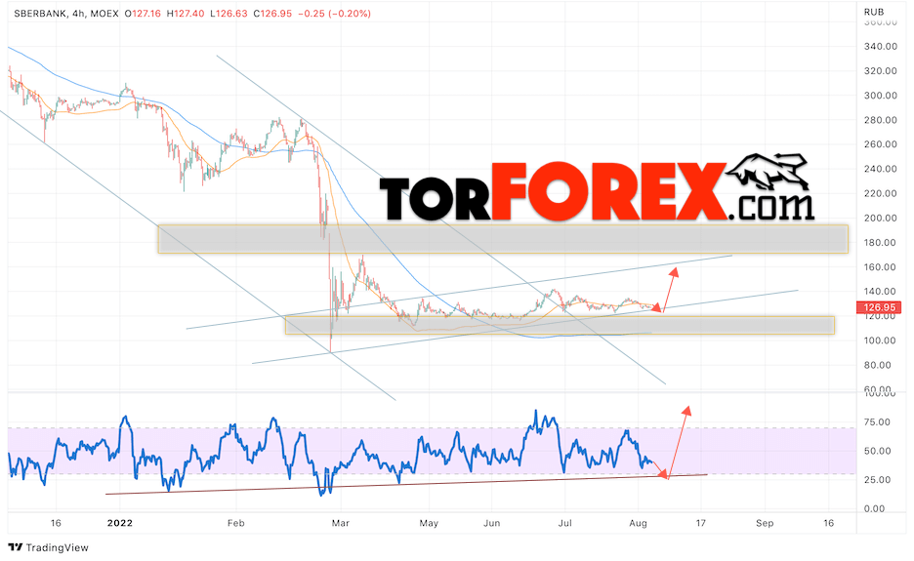
Task: Click the MOEX exchange label
Action: click(104, 13)
